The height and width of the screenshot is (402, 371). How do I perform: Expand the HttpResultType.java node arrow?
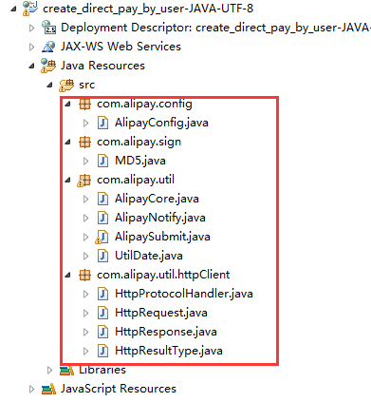[85, 351]
